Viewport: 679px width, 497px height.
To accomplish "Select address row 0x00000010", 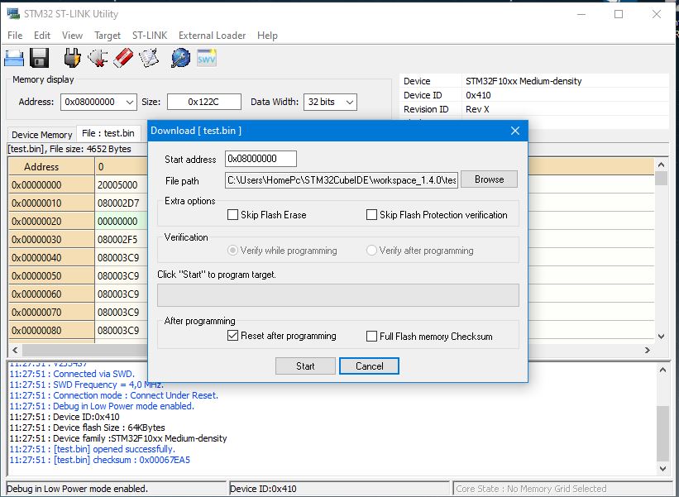I will pyautogui.click(x=51, y=203).
